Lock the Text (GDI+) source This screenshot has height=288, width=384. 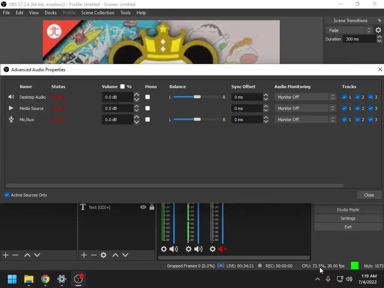click(x=152, y=207)
